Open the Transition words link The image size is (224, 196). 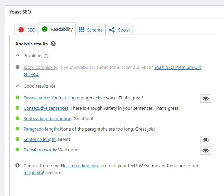point(40,150)
